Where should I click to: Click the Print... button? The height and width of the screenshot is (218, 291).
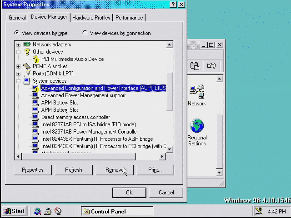(x=155, y=170)
